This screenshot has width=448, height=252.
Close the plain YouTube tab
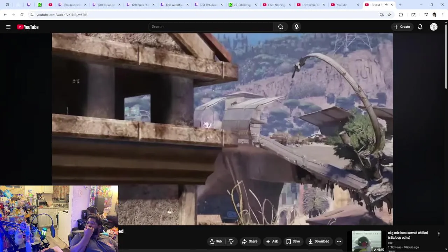[358, 5]
